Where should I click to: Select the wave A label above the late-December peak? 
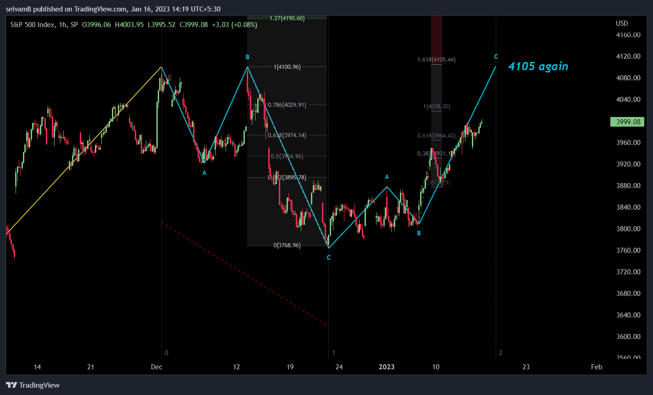(x=387, y=177)
